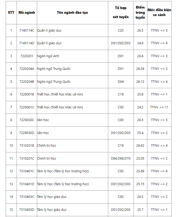The height and width of the screenshot is (217, 177).
Task: Click "Văn học" in the 7229030C row
Action: [43, 120]
